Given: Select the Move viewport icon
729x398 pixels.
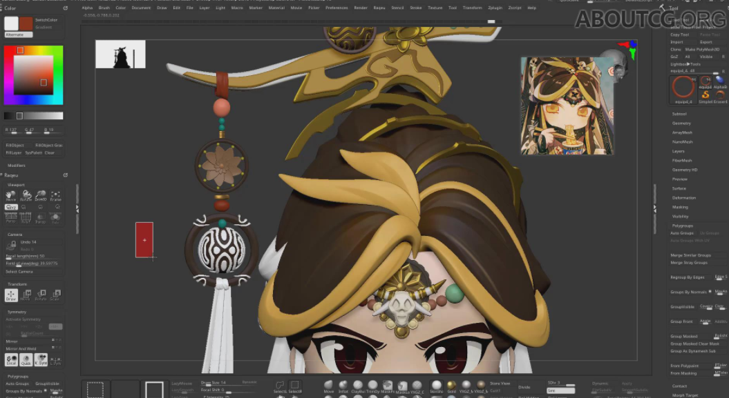Looking at the screenshot, I should coord(10,195).
